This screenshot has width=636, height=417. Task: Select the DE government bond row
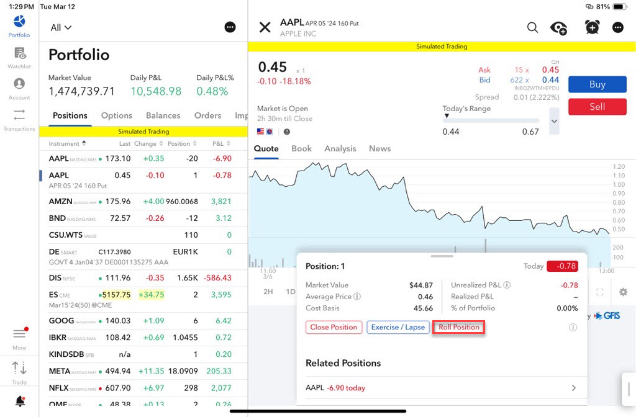[143, 256]
